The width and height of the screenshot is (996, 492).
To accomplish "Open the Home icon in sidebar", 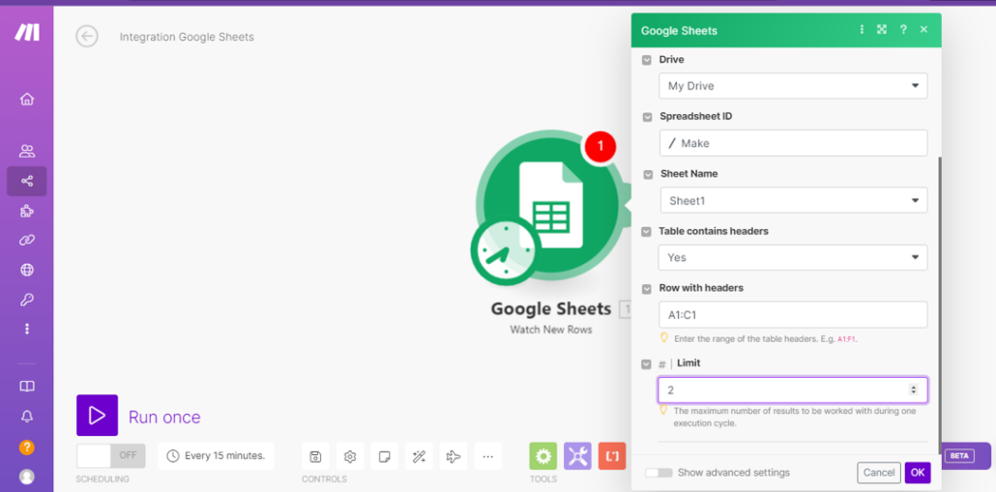I will (x=27, y=99).
